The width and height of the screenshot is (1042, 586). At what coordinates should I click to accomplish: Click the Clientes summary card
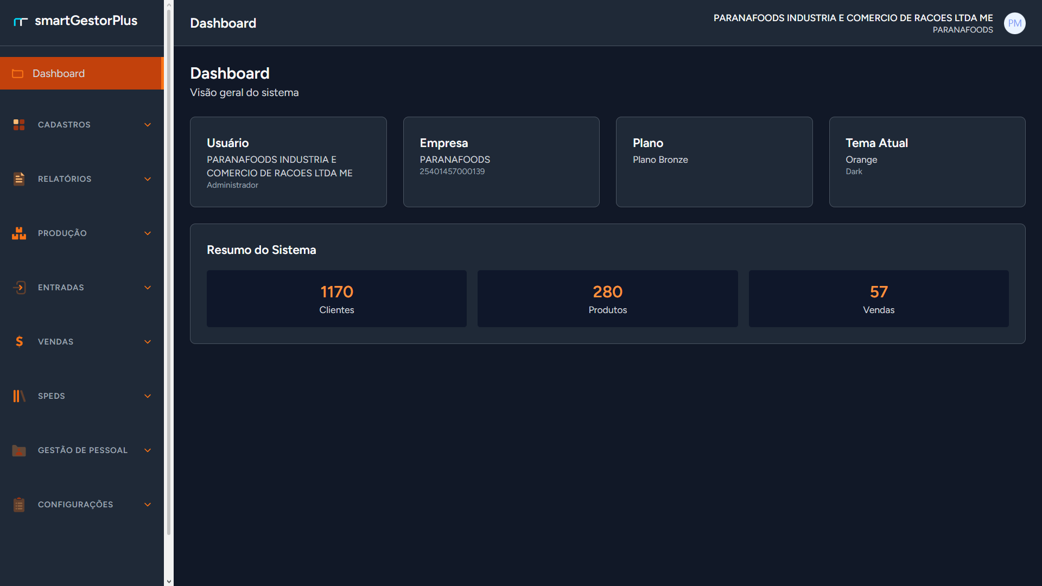[x=336, y=298]
